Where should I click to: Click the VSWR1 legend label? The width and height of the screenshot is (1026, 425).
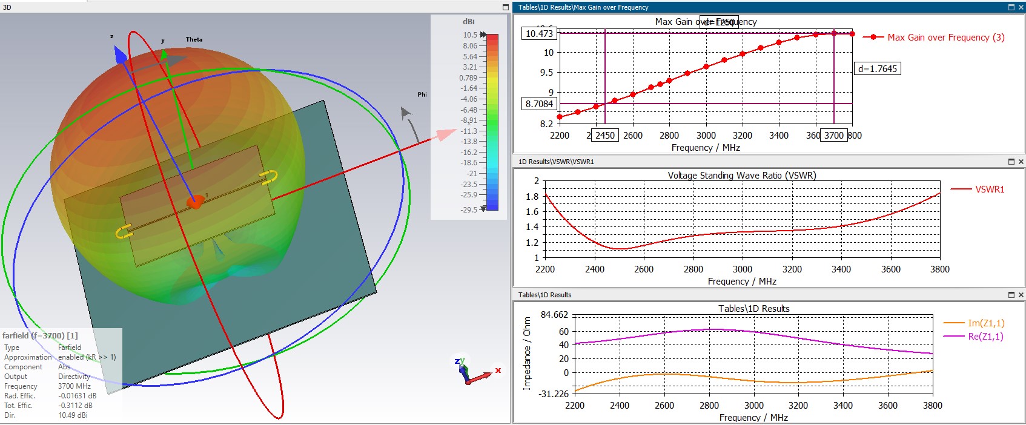point(990,189)
